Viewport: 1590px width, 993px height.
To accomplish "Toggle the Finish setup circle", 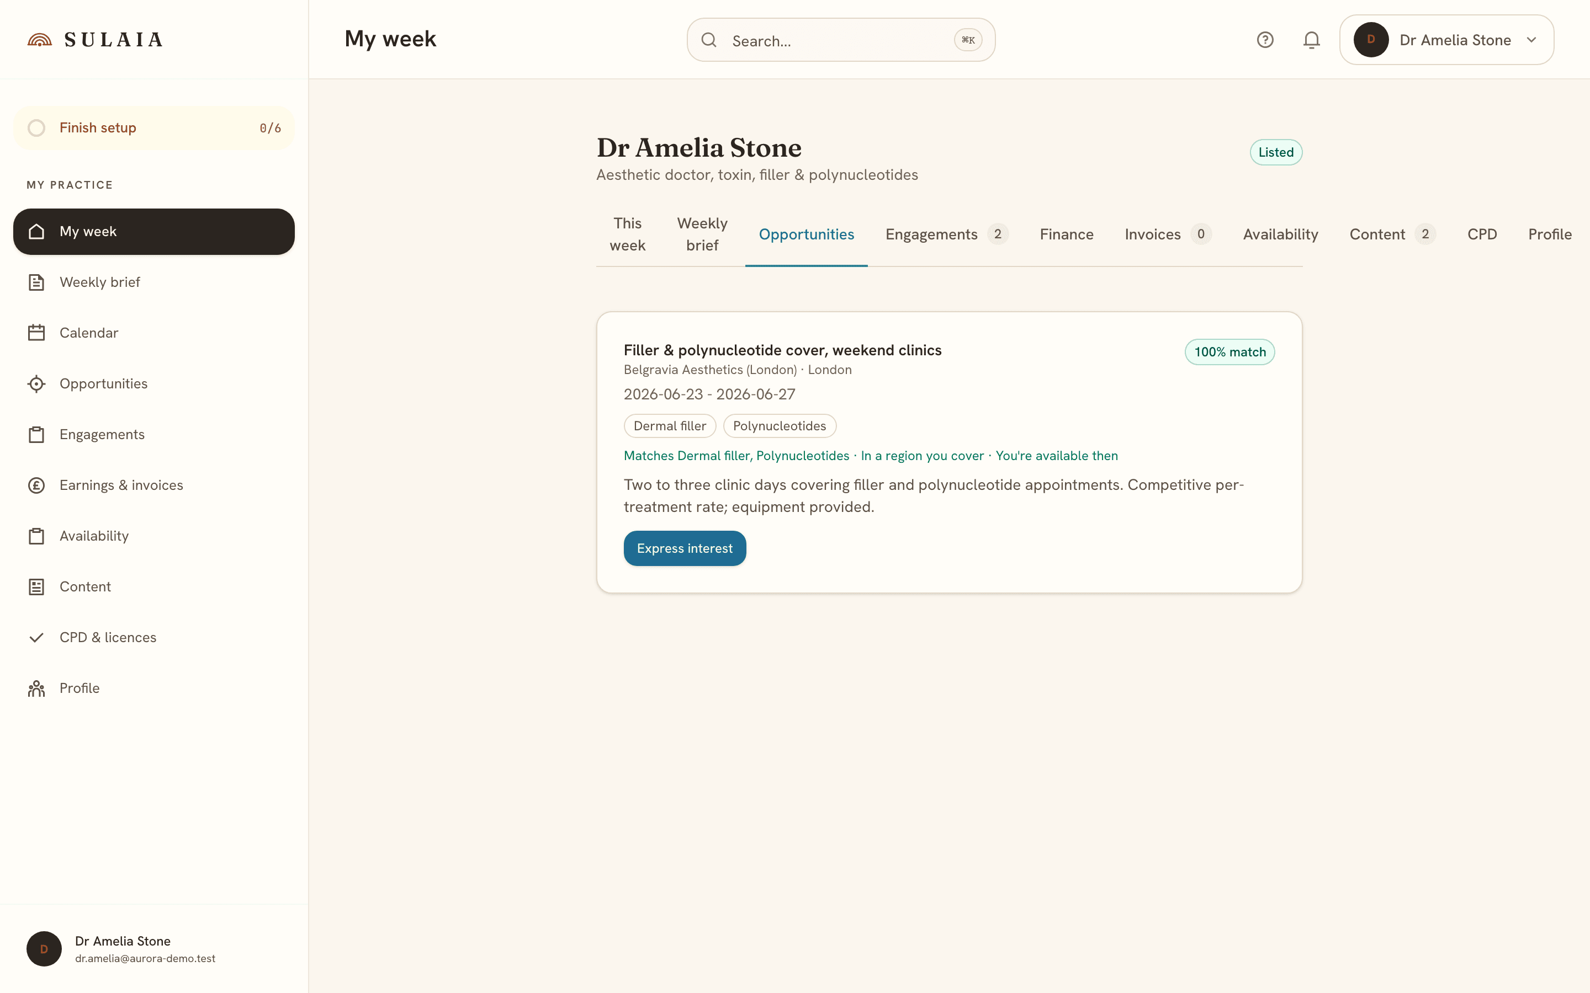I will coord(37,128).
